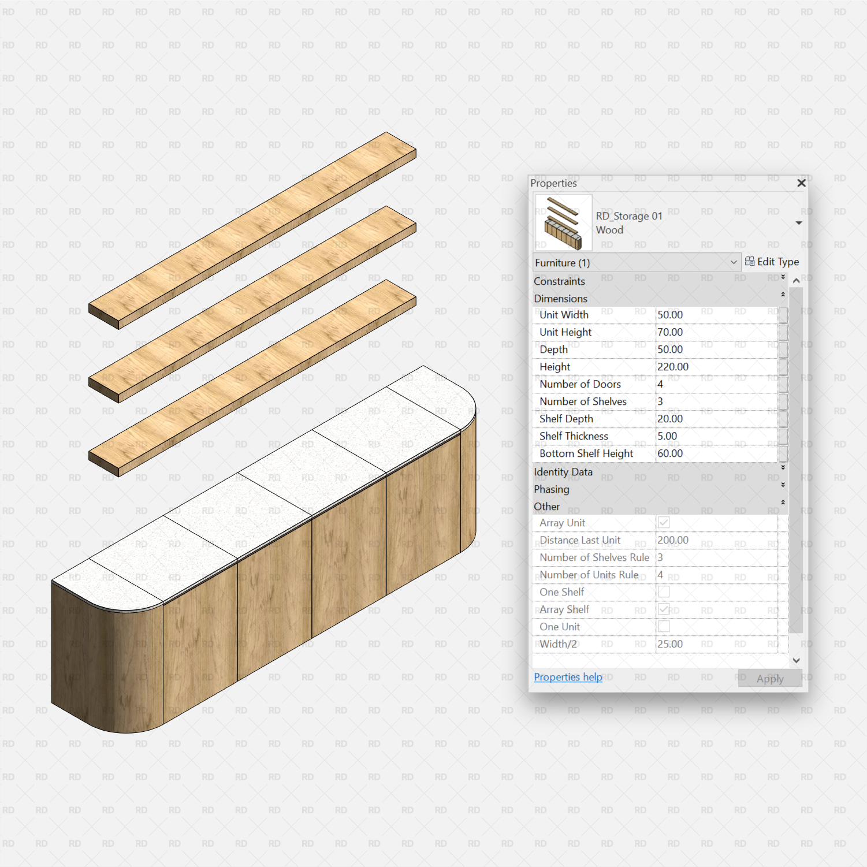Edit the Unit Width value field
This screenshot has height=867, width=867.
(x=716, y=314)
